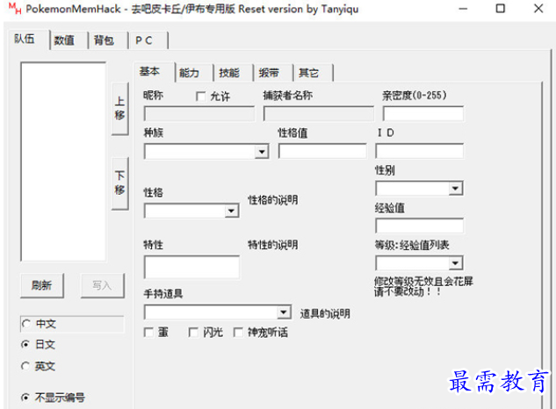Screen dimensions: 556x409
Task: Click the 性格值 input field
Action: click(x=322, y=151)
